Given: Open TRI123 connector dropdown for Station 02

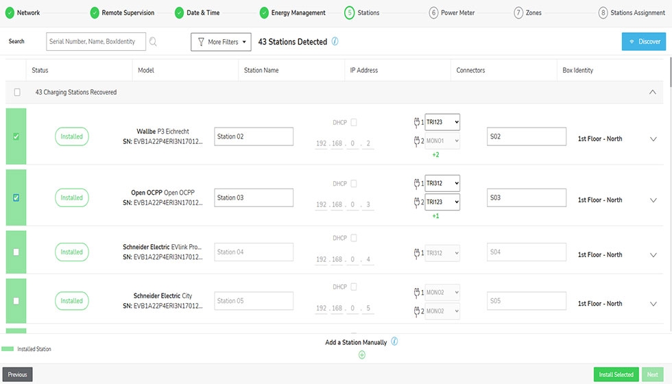Looking at the screenshot, I should [x=442, y=122].
